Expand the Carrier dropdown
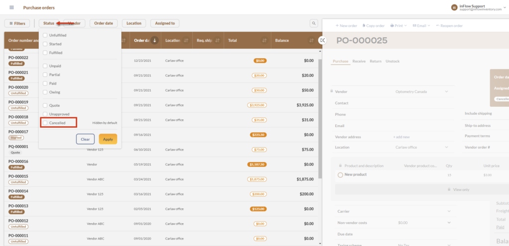Image resolution: width=509 pixels, height=246 pixels. pos(449,211)
